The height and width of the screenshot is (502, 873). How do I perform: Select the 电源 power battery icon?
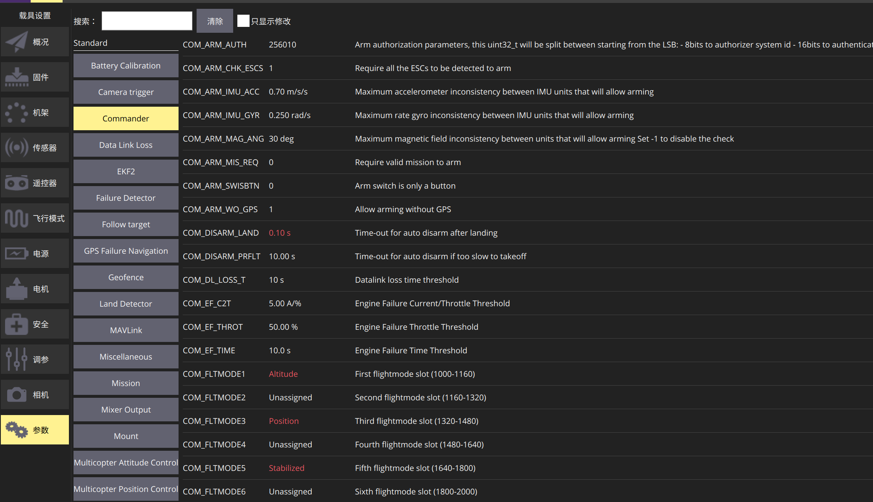(x=17, y=254)
